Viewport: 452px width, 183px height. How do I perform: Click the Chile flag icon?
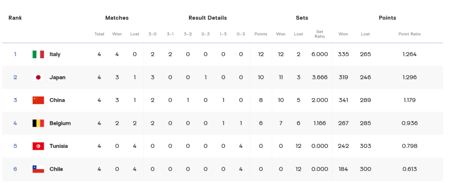tap(38, 169)
